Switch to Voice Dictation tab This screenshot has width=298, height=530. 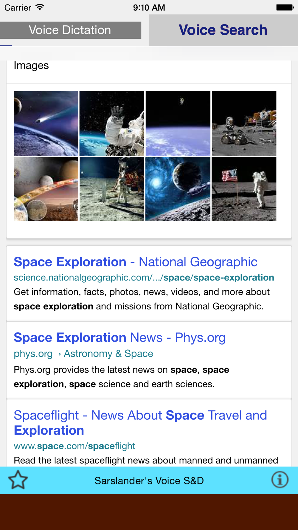click(x=70, y=30)
